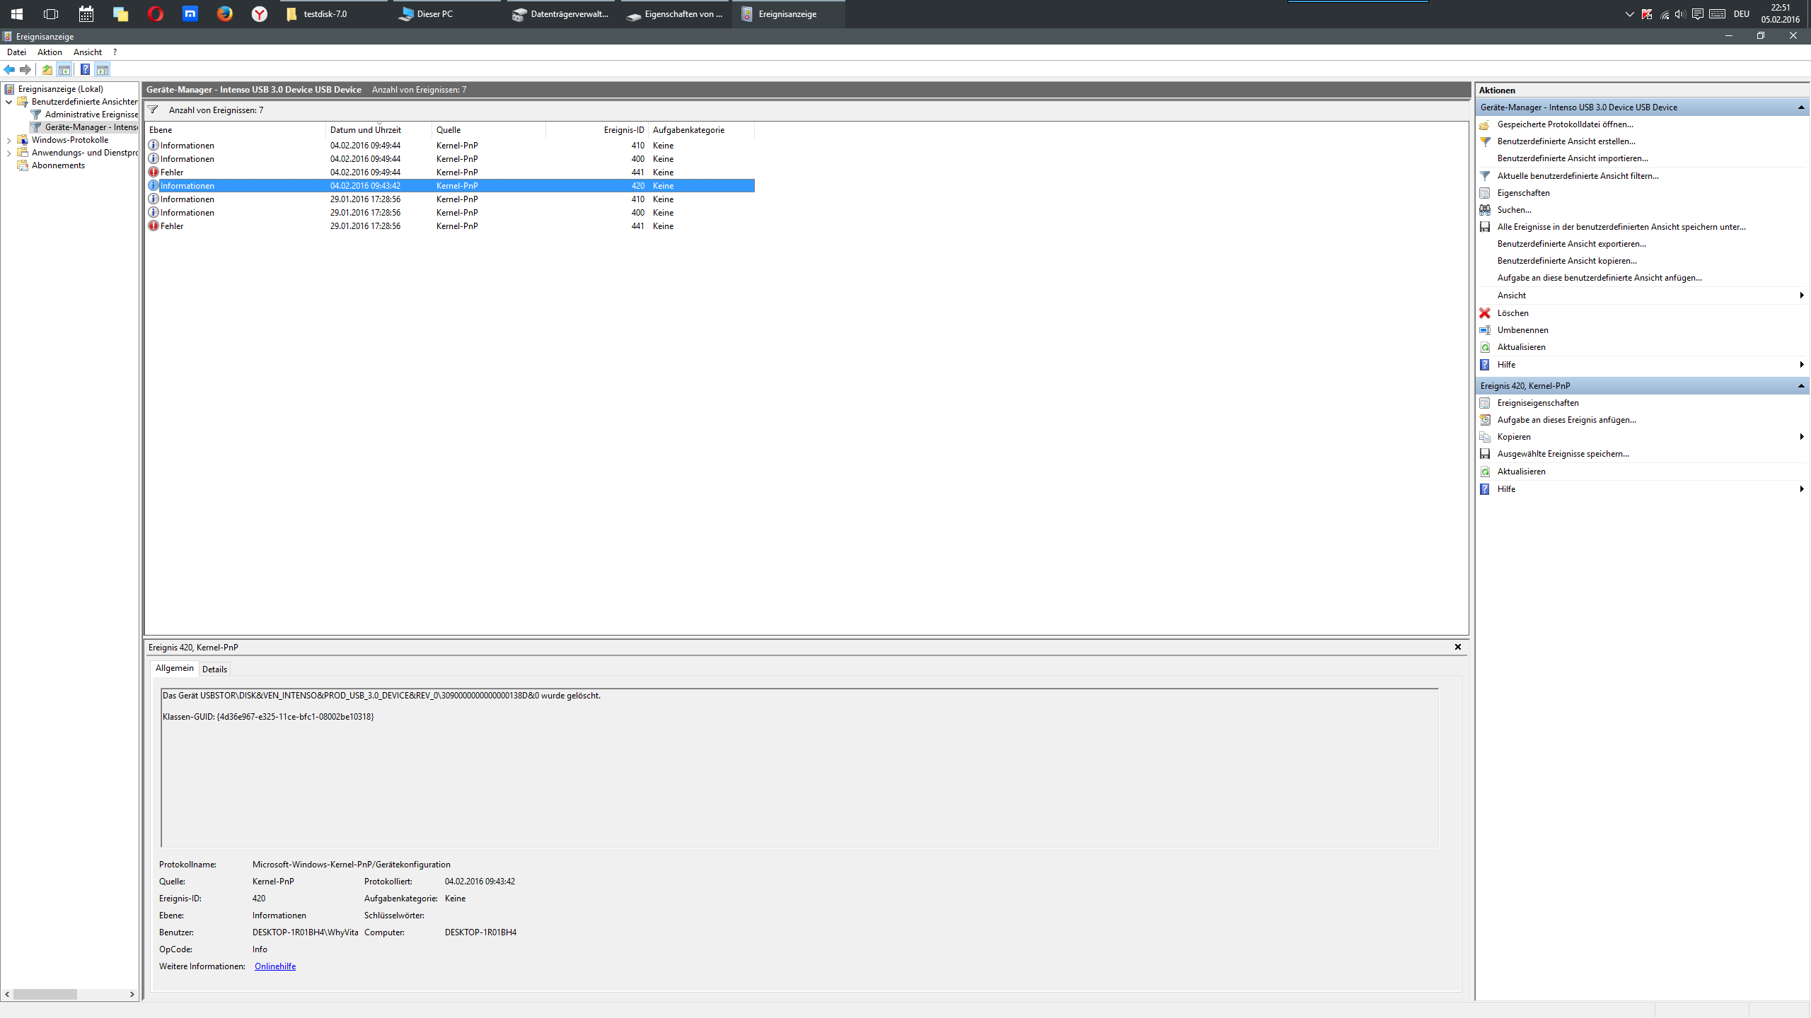This screenshot has height=1018, width=1811.
Task: Close the event preview pane
Action: [1457, 647]
